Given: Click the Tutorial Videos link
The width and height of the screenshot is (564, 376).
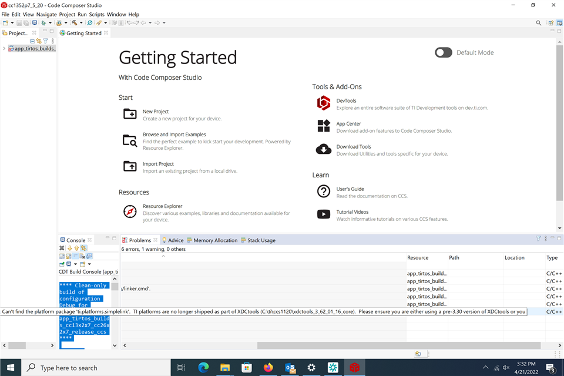Looking at the screenshot, I should [352, 212].
